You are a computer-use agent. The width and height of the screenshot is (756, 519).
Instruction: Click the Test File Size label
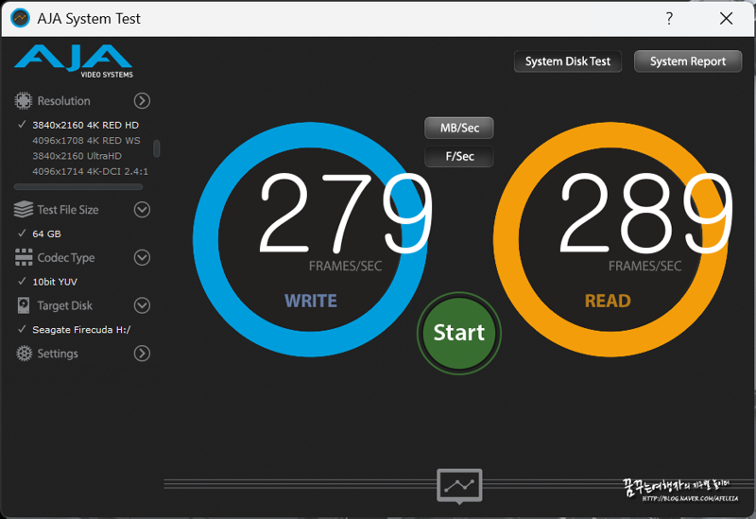pyautogui.click(x=68, y=210)
